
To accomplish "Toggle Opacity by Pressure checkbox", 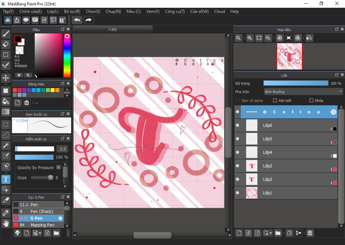I will point(59,167).
